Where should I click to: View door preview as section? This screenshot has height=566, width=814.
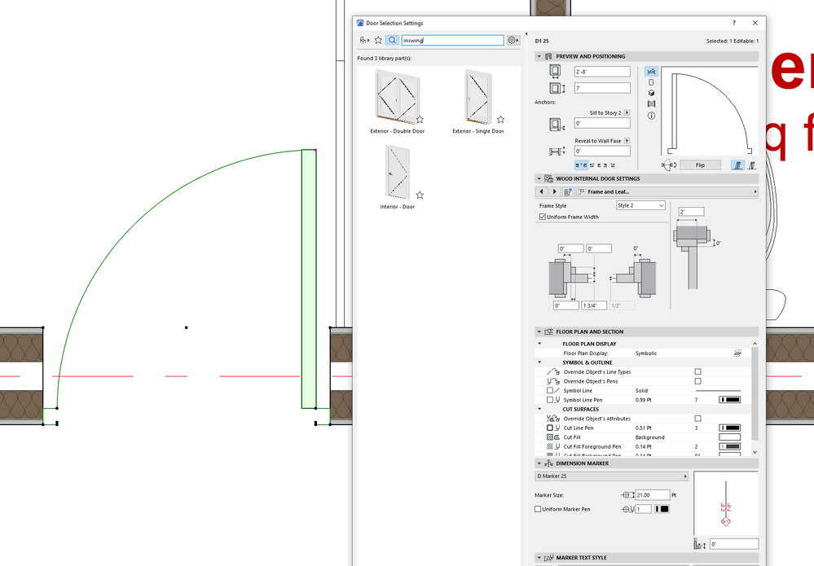[x=650, y=102]
